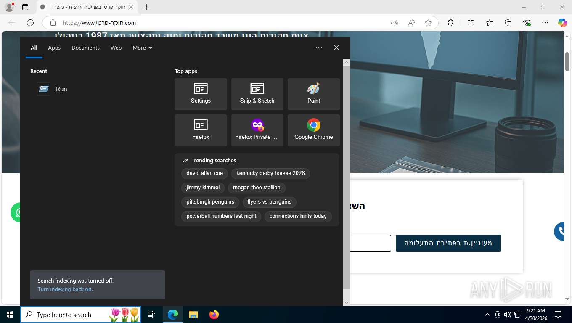Click the Edge address bar URL
572x323 pixels.
99,23
